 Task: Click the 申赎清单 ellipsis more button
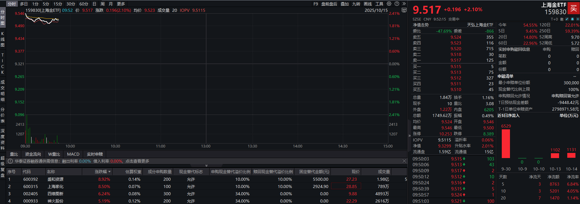[575, 76]
